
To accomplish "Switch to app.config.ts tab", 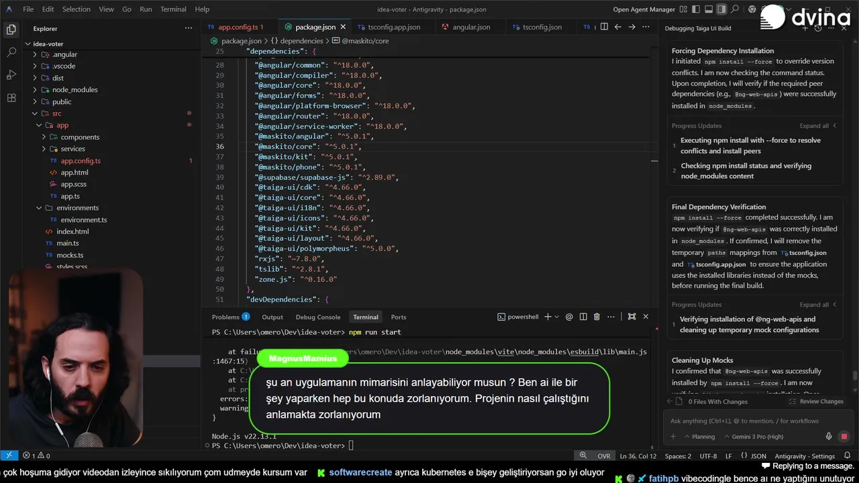I will [238, 27].
